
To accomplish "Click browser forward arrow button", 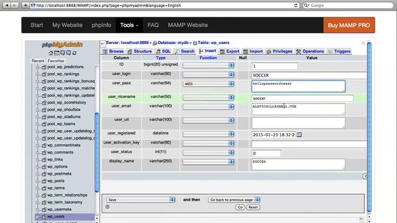I will (15, 5).
